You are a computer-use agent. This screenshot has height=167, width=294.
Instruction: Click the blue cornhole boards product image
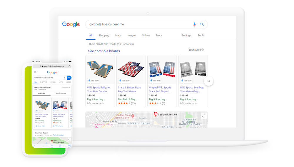coord(100,69)
